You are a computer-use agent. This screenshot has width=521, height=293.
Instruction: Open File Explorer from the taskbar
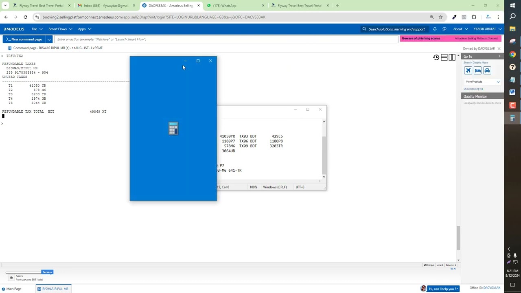tap(512, 29)
